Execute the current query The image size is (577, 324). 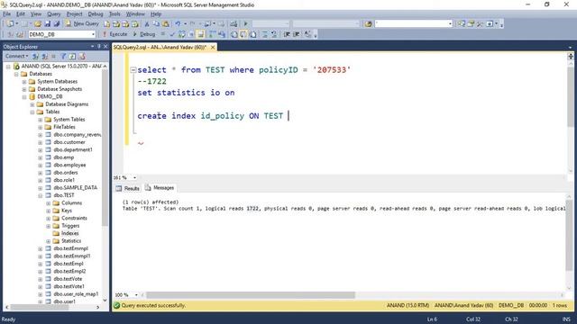(x=114, y=34)
